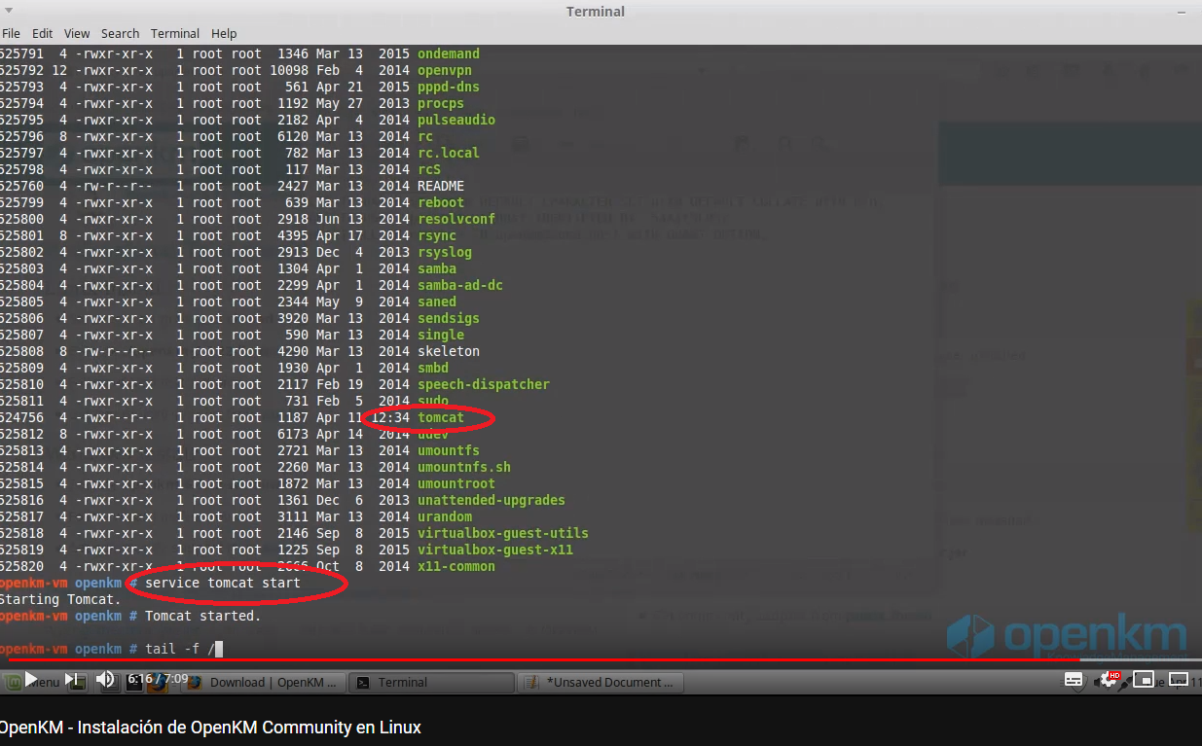Image resolution: width=1202 pixels, height=746 pixels.
Task: Skip to the next video
Action: (x=71, y=679)
